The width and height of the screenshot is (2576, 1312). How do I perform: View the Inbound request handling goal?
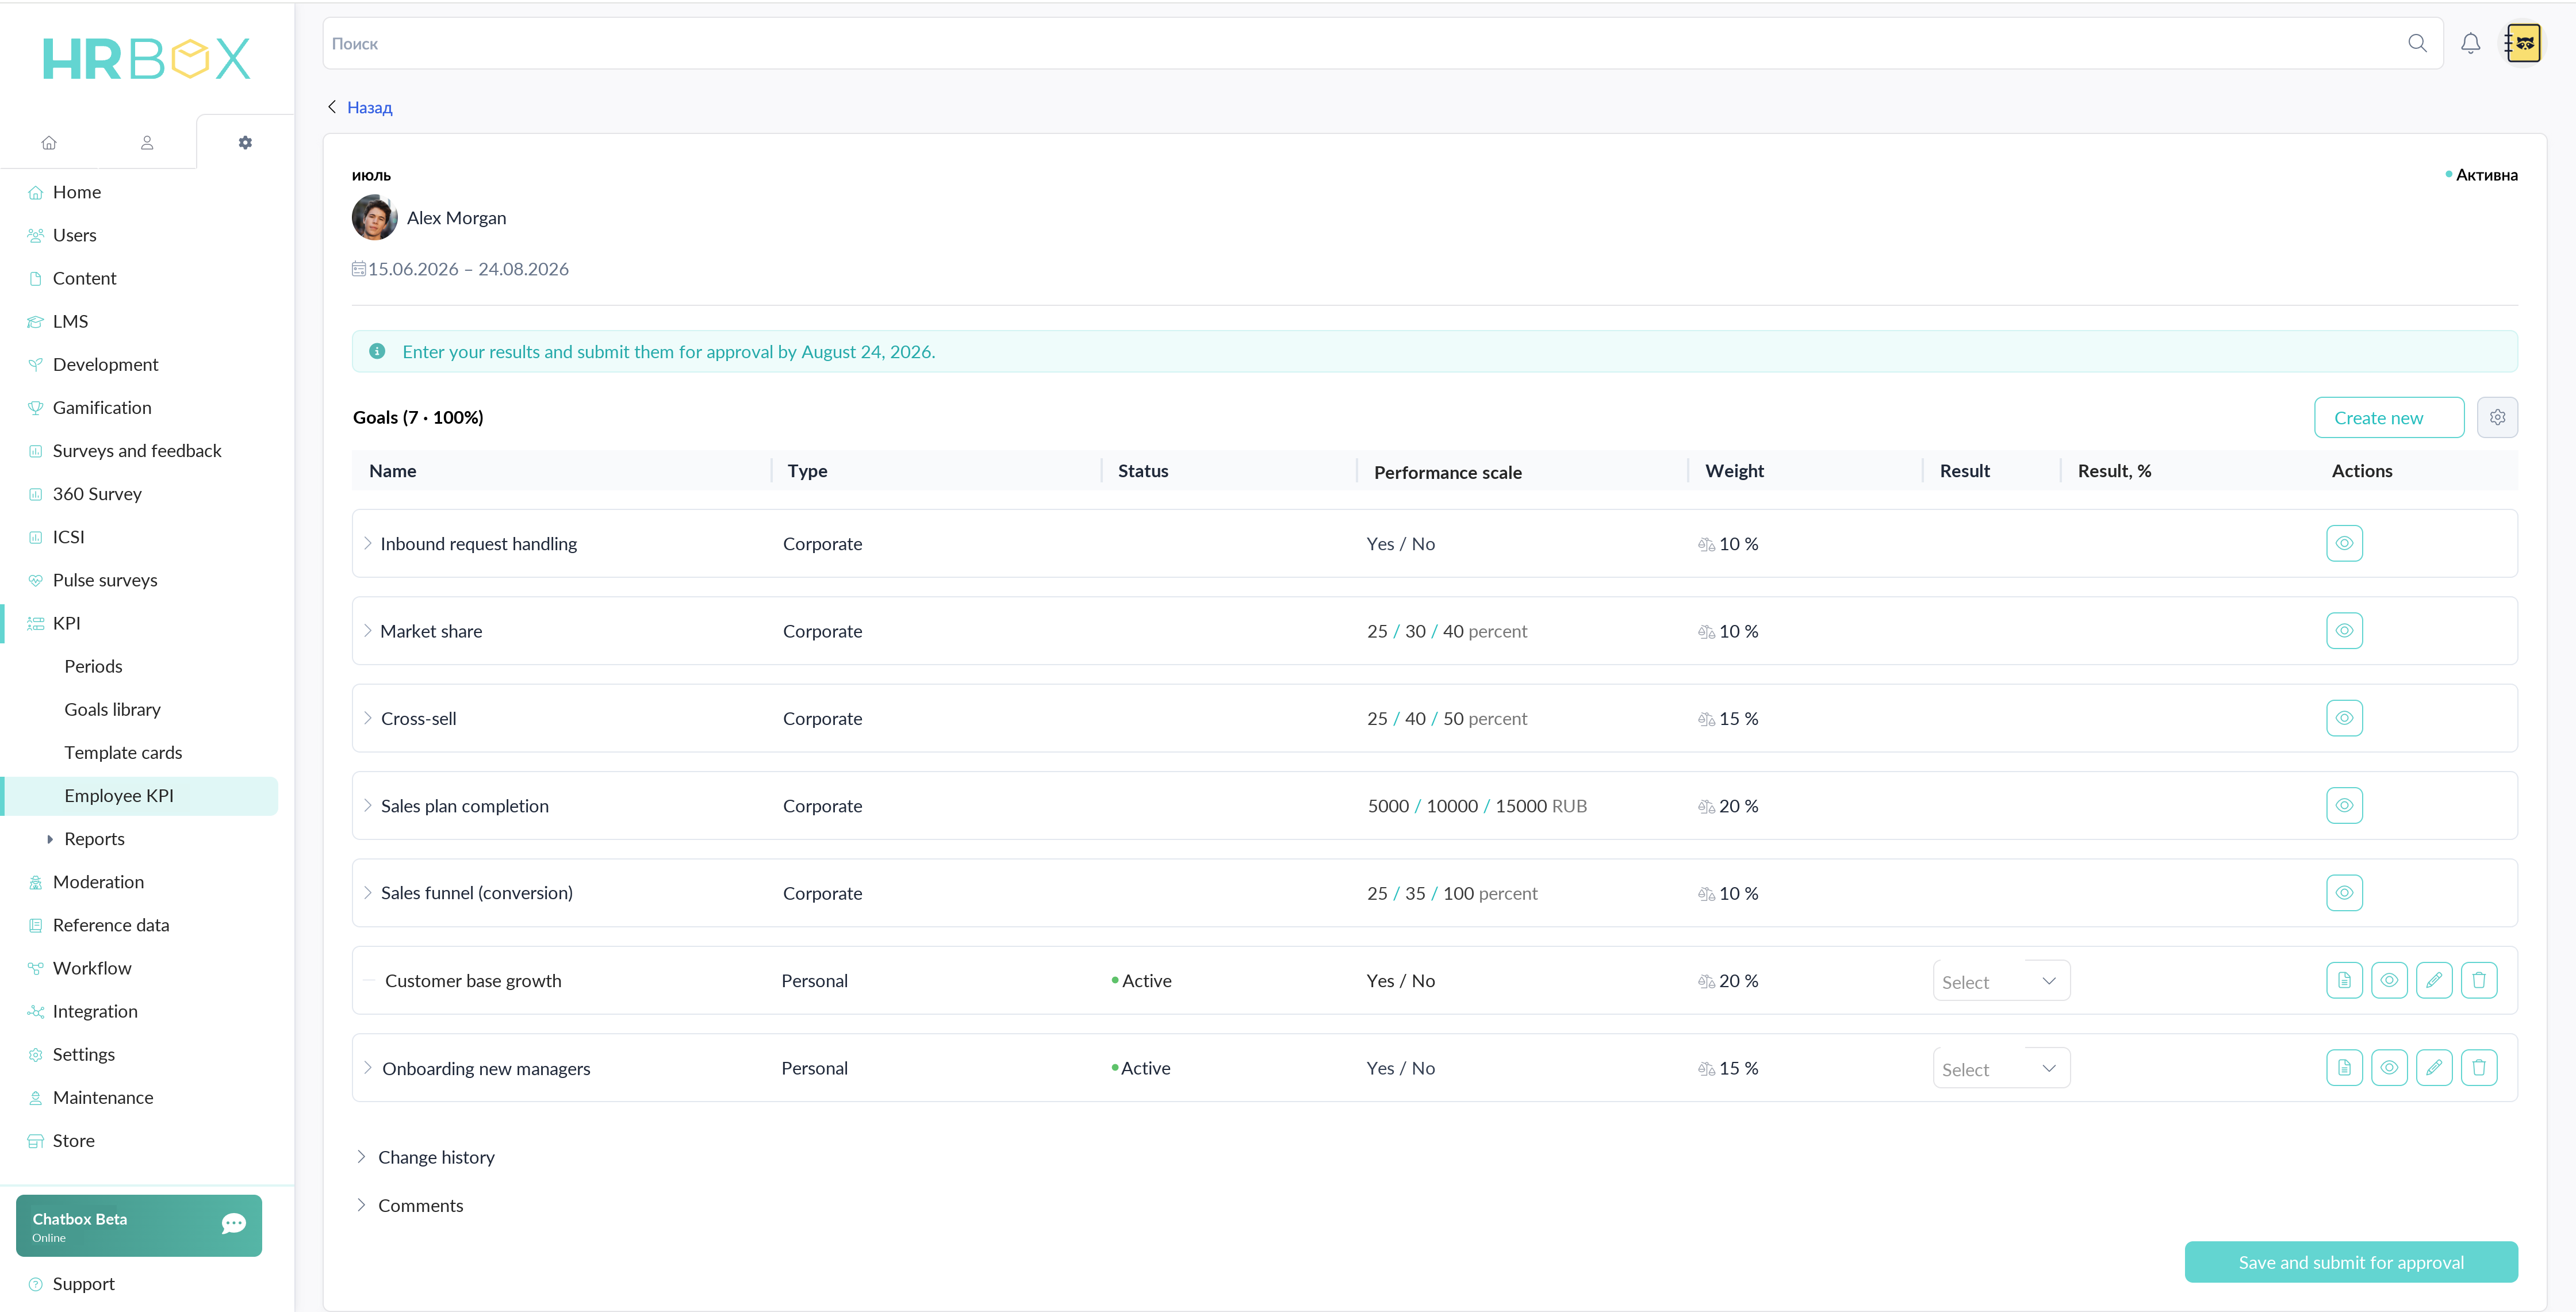(x=2344, y=543)
